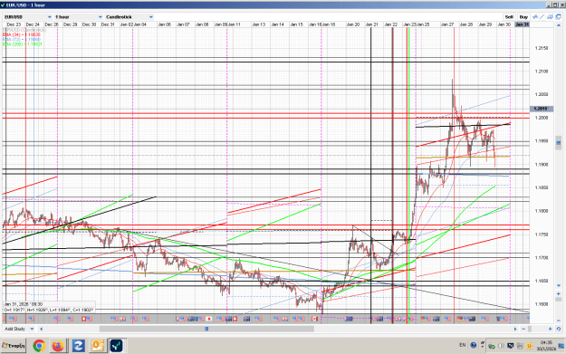Open the indicators chart icon beside Buy
The height and width of the screenshot is (354, 566).
point(535,17)
